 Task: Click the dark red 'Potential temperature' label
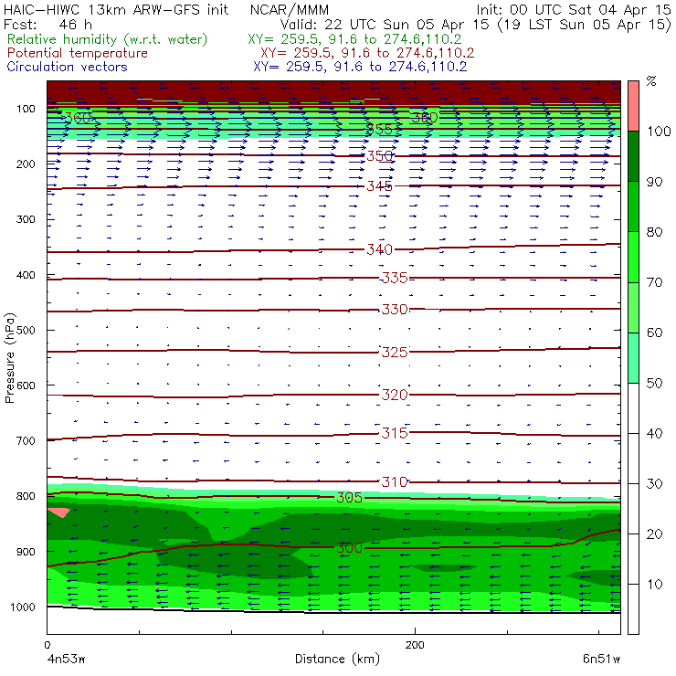tap(77, 53)
